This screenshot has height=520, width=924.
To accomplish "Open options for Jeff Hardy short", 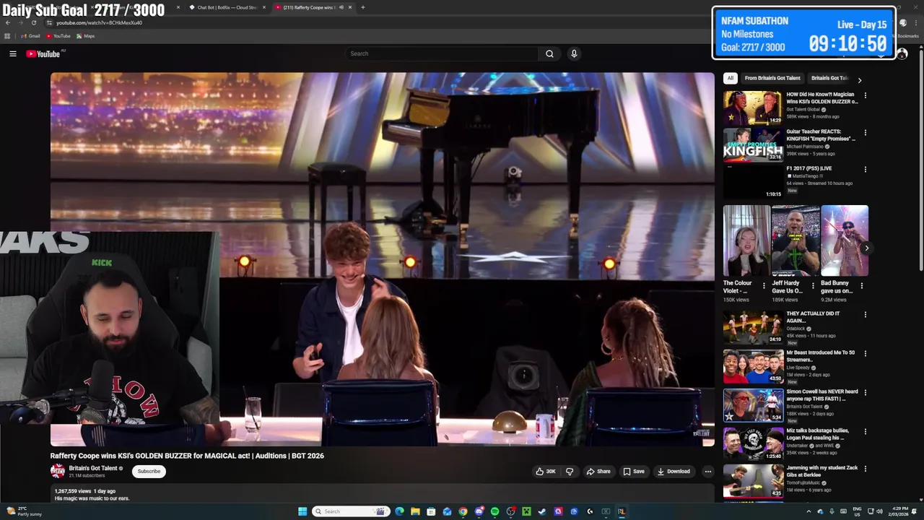I will tap(813, 285).
